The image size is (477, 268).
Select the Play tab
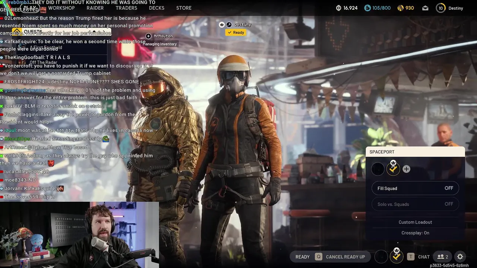pyautogui.click(x=30, y=8)
